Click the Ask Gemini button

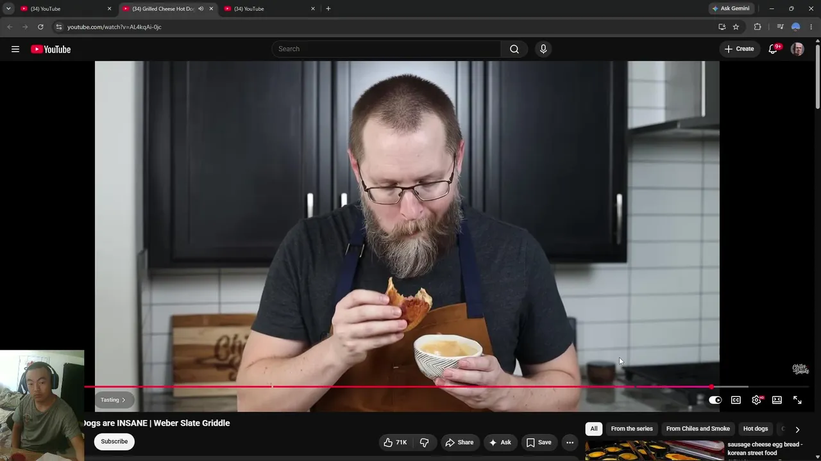click(730, 9)
